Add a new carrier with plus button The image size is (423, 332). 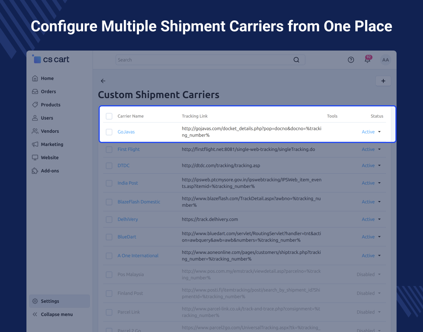[383, 81]
